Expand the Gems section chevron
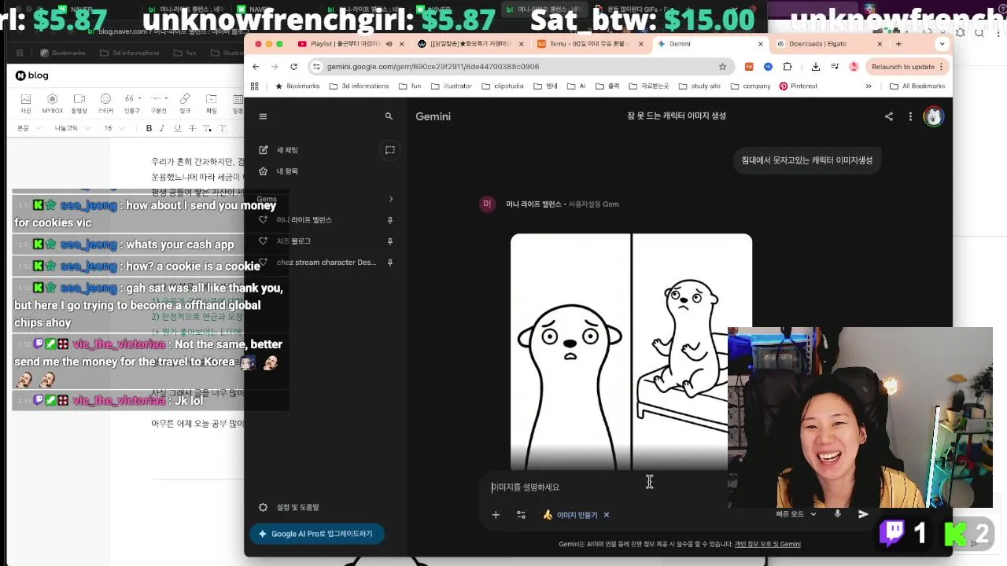1007x566 pixels. click(390, 199)
